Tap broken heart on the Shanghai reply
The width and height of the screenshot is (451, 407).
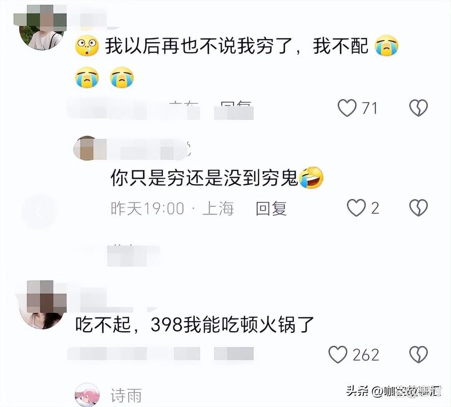pyautogui.click(x=418, y=208)
